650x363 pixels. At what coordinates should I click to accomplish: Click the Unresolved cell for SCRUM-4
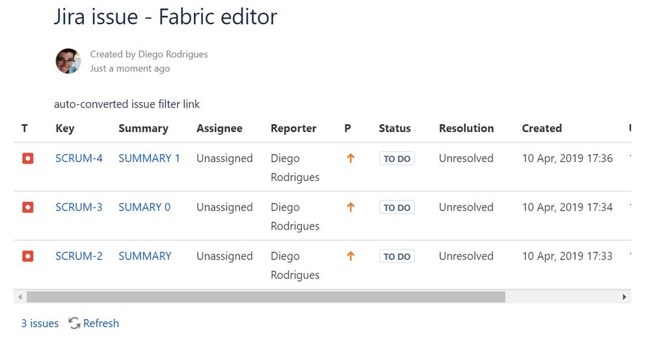point(467,158)
